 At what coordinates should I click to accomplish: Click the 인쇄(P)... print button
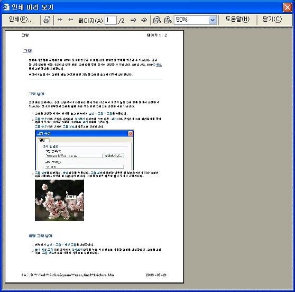tap(21, 20)
